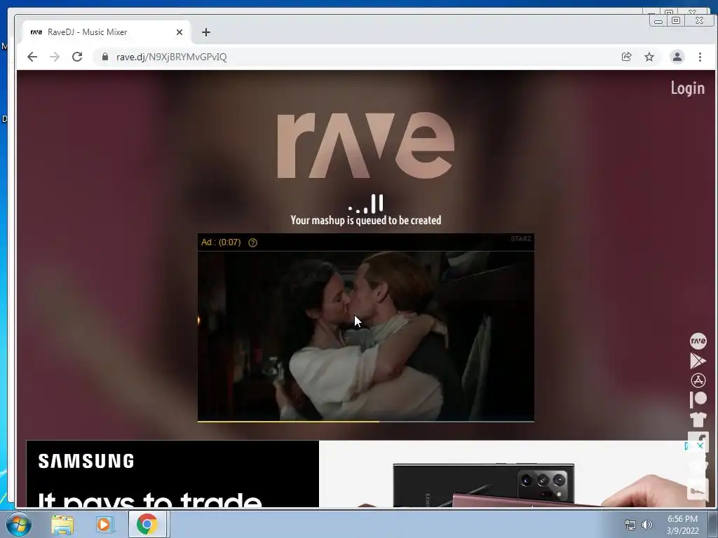Click the Login link
The image size is (718, 538).
coord(687,88)
